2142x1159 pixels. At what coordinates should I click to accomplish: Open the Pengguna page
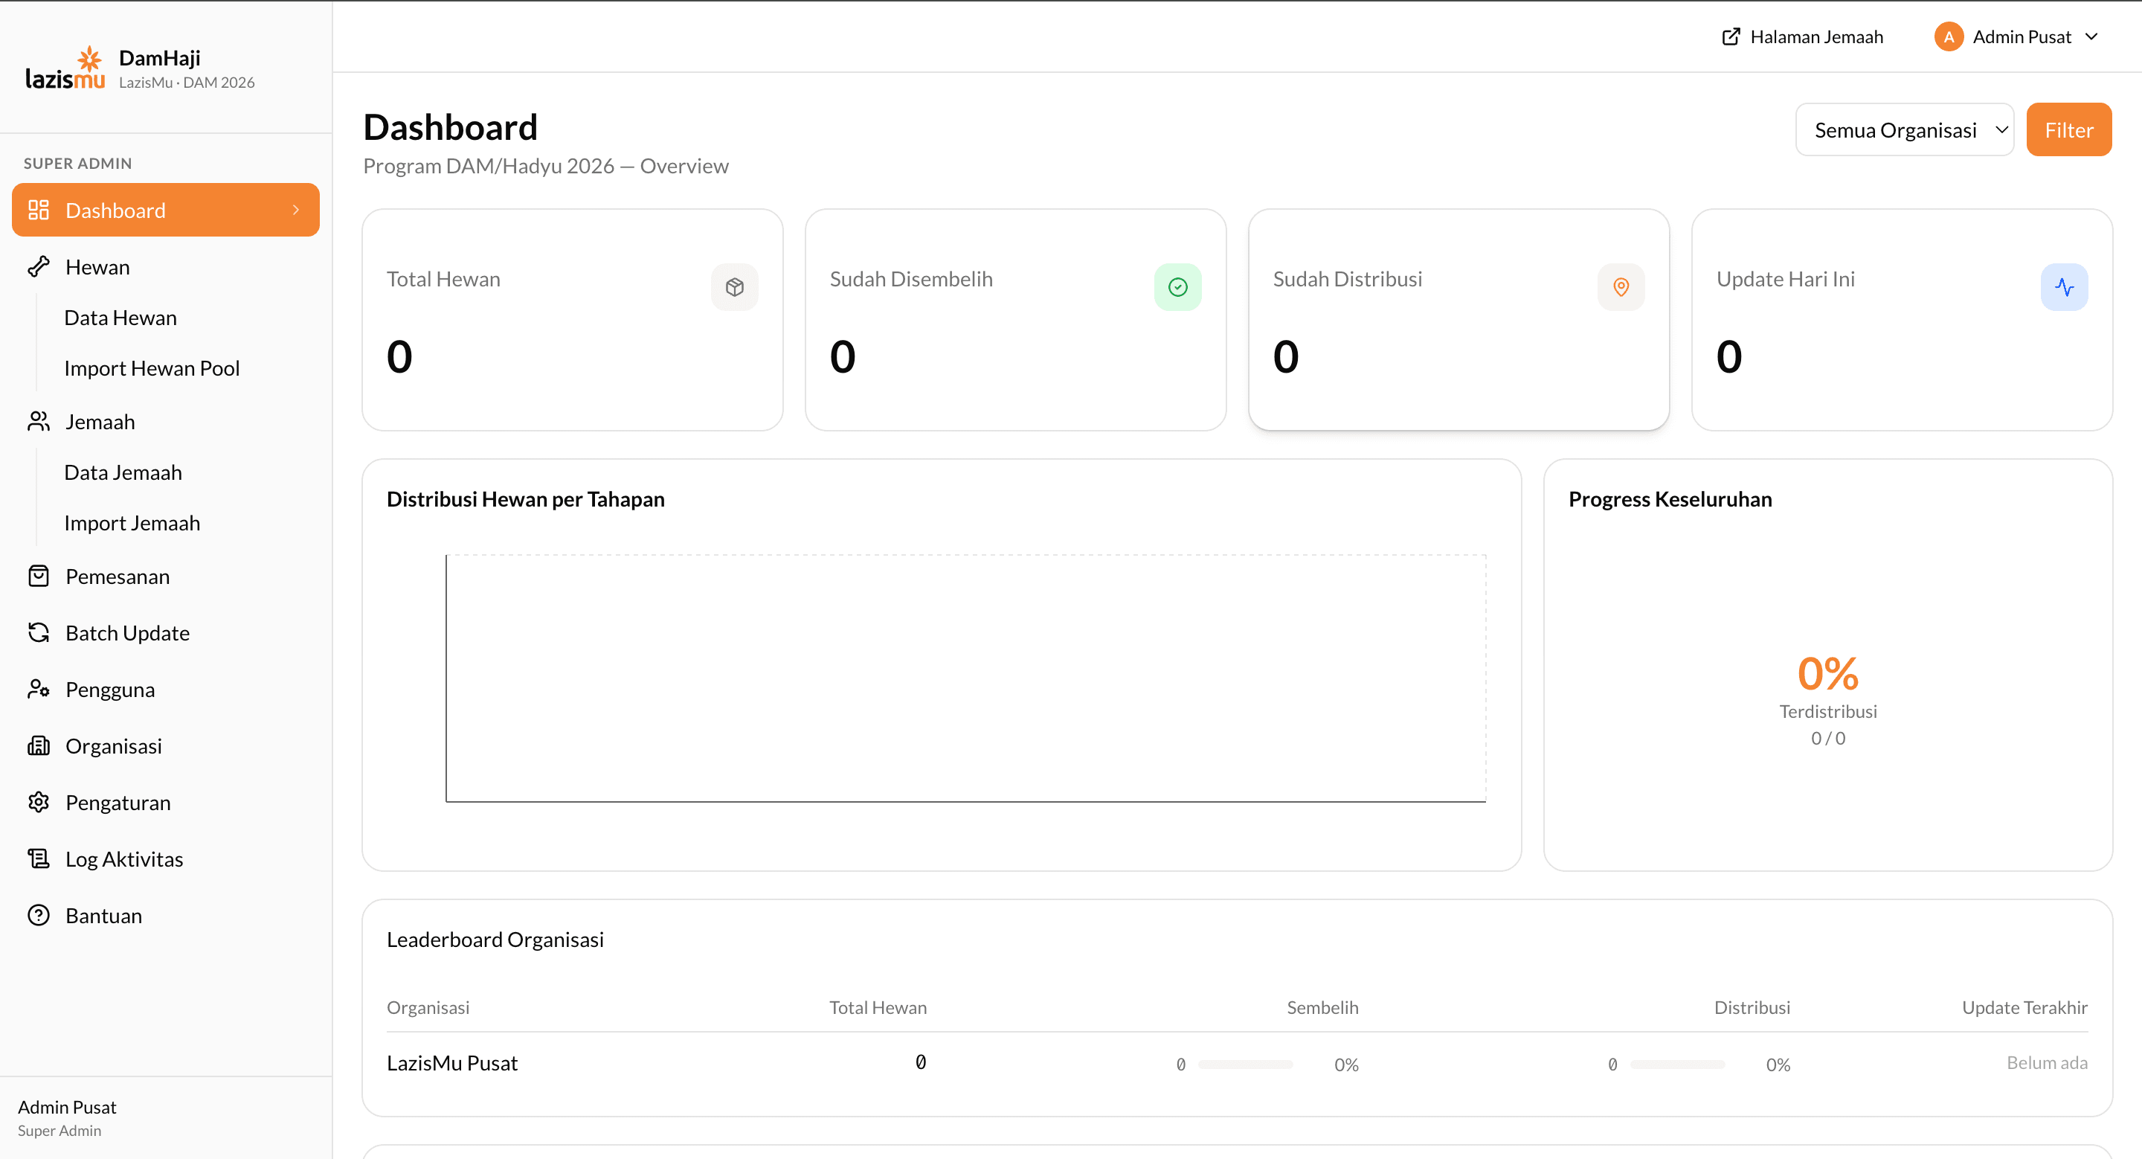[x=165, y=690]
